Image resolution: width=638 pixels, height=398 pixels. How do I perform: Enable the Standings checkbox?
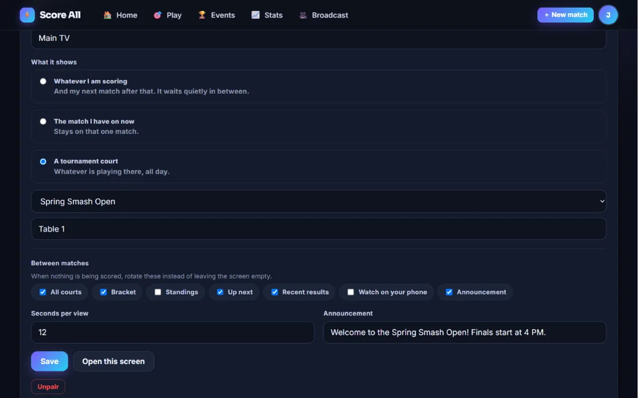[x=158, y=292]
